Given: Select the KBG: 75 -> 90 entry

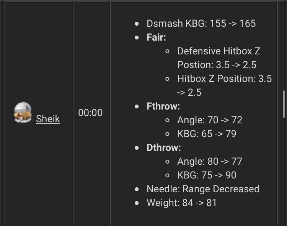Looking at the screenshot, I should pyautogui.click(x=207, y=175).
